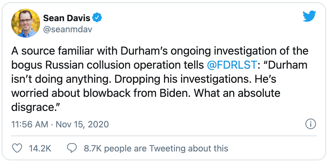Image resolution: width=329 pixels, height=162 pixels.
Task: Open "8.7K people are Tweeting about this"
Action: pyautogui.click(x=156, y=148)
